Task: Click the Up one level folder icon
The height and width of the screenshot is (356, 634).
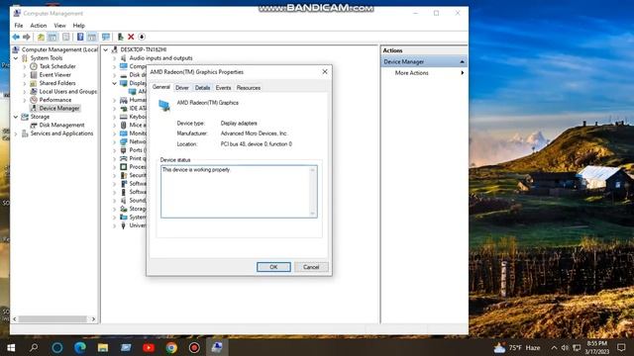Action: click(x=41, y=38)
